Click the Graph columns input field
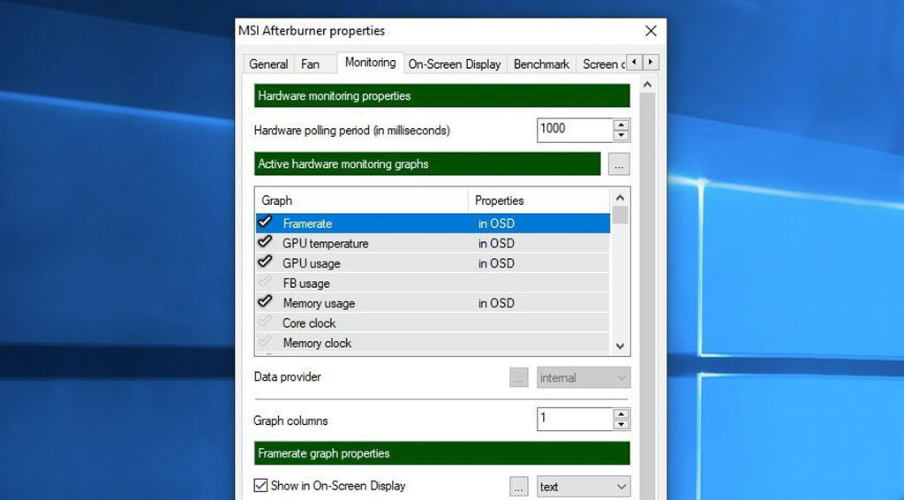 click(x=574, y=420)
